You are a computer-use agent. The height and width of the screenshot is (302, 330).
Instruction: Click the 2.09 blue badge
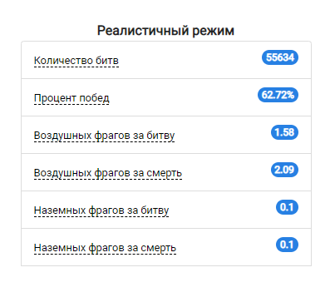pyautogui.click(x=284, y=170)
